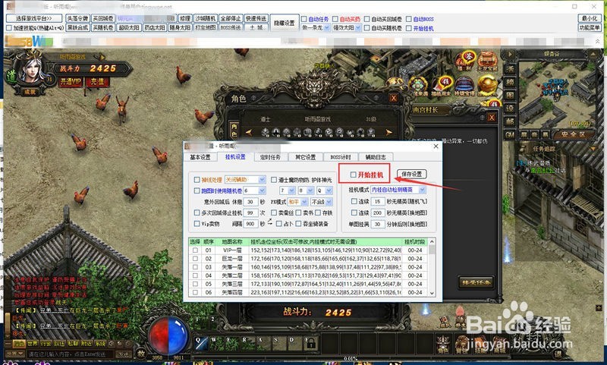Enable the 跑图时使用随机卷 checkbox
Image resolution: width=607 pixels, height=365 pixels.
pos(197,190)
